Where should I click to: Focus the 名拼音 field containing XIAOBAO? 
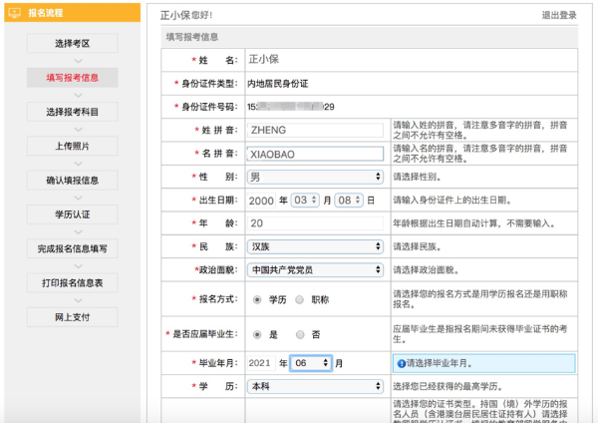[314, 154]
